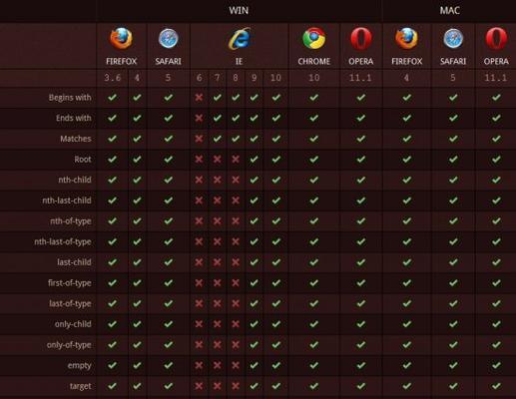Click the Chrome 10 green check in target row
This screenshot has height=399, width=516.
pyautogui.click(x=314, y=386)
